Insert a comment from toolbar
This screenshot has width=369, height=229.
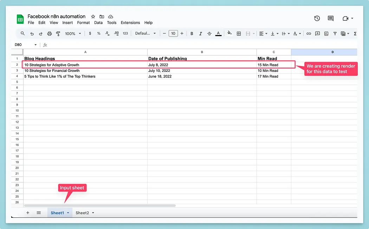pos(317,34)
